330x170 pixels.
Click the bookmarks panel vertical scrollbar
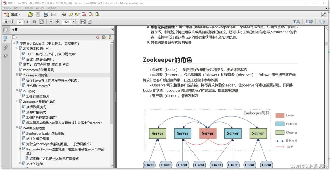(112, 84)
